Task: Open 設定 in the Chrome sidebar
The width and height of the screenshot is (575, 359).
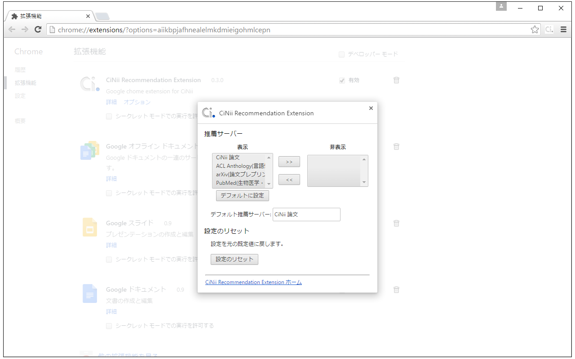Action: tap(20, 96)
